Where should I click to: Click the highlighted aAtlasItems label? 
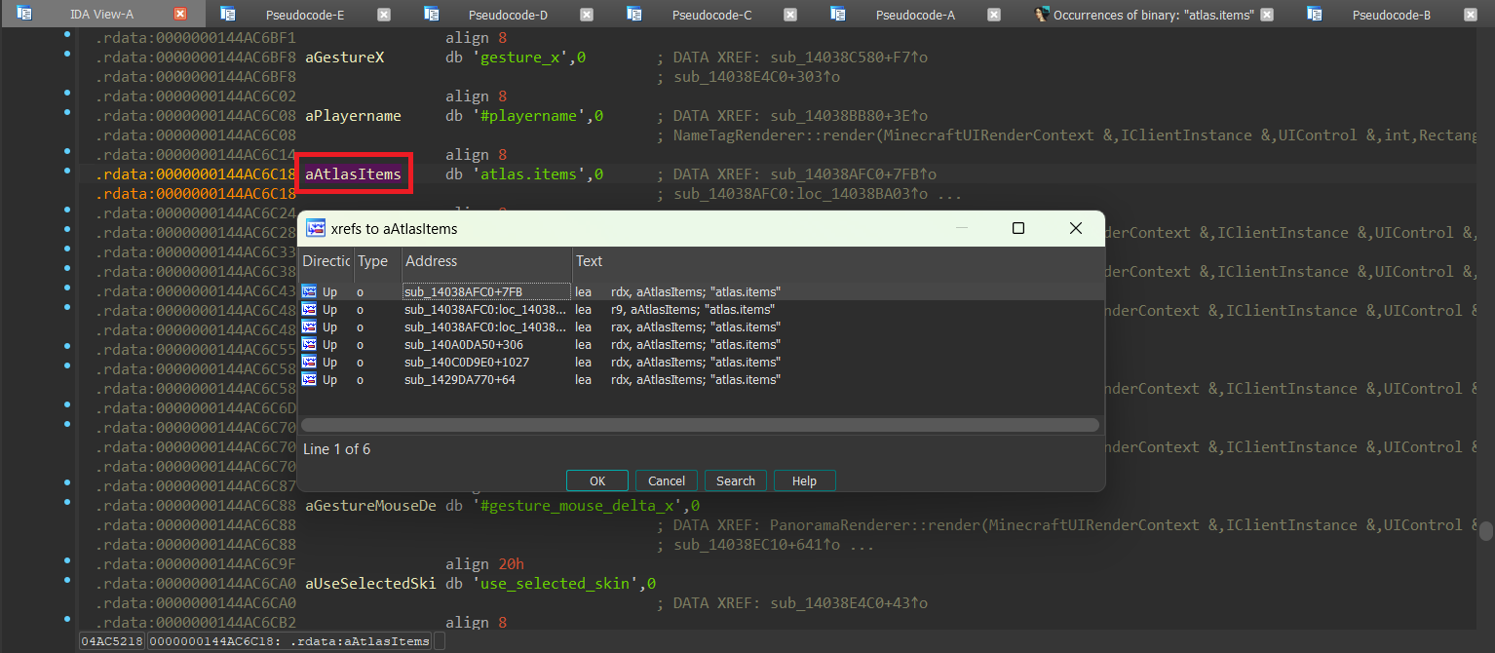353,174
